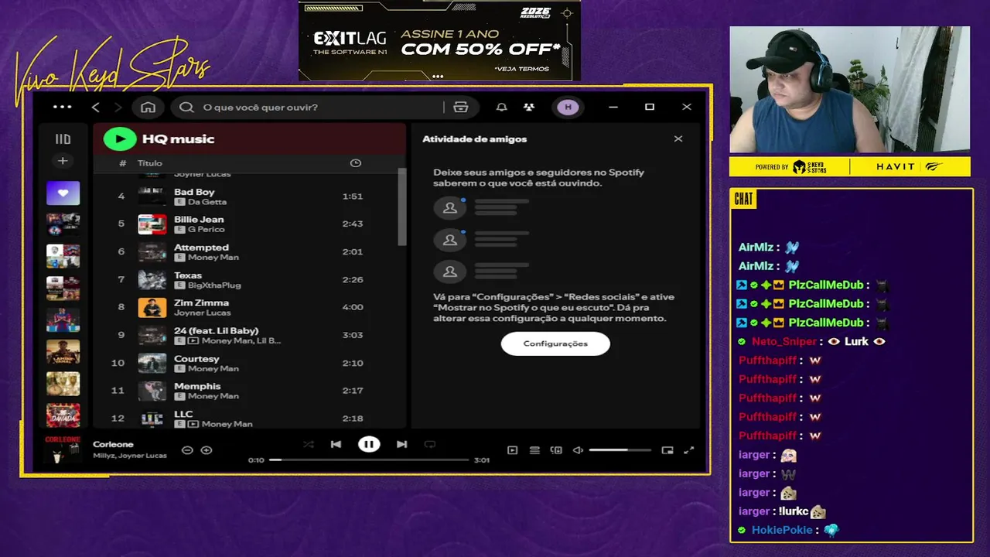Click the minus icon beside Corleone
Image resolution: width=990 pixels, height=557 pixels.
[187, 450]
